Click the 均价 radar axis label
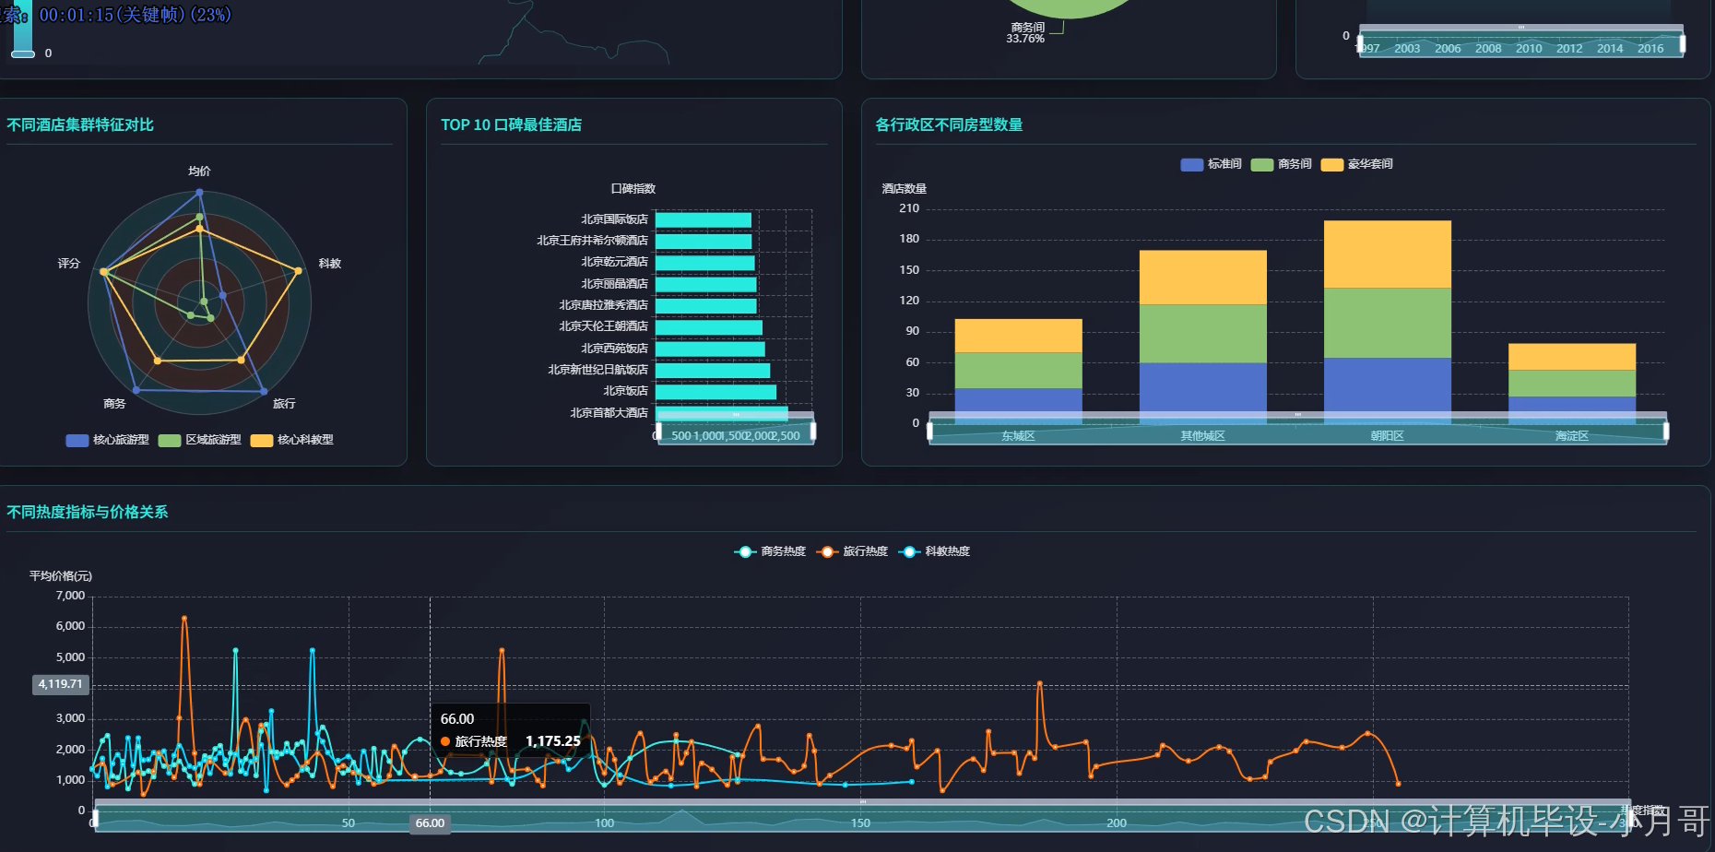The height and width of the screenshot is (852, 1715). coord(199,172)
